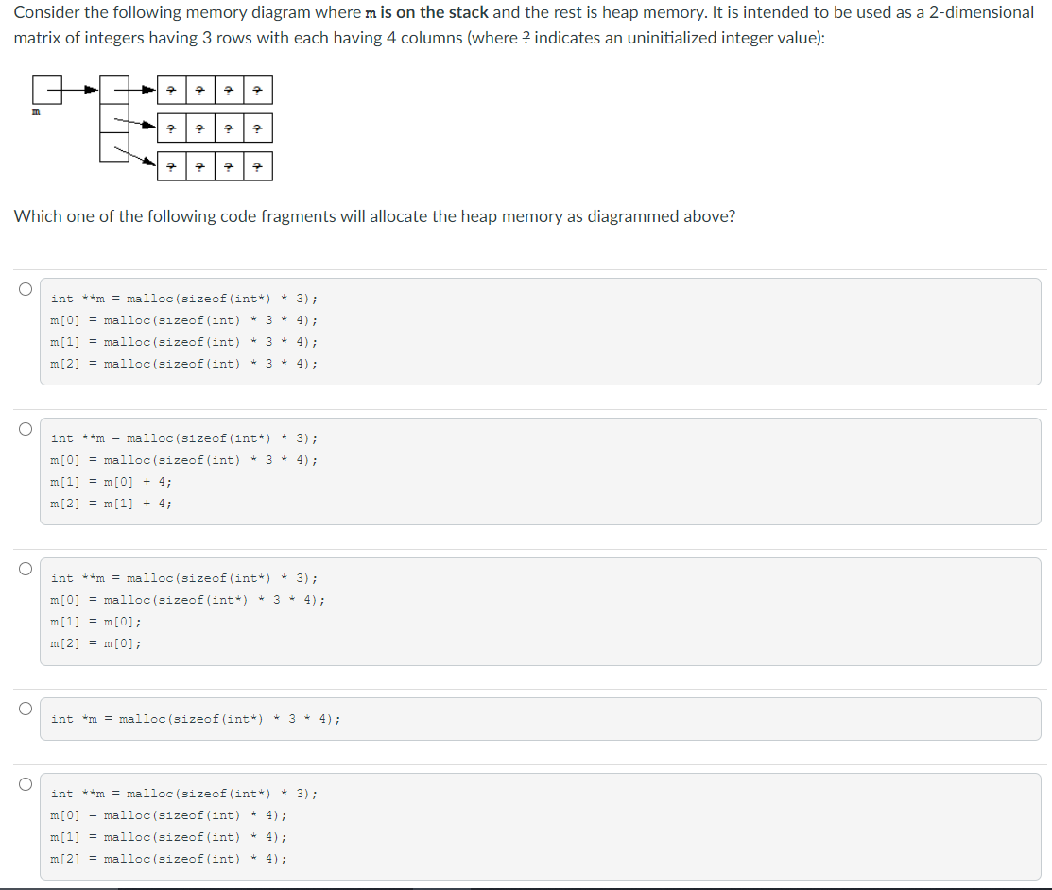Click the first code fragment box

[539, 330]
